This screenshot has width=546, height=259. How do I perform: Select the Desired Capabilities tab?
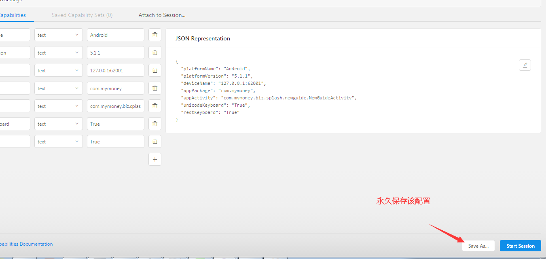(x=12, y=15)
